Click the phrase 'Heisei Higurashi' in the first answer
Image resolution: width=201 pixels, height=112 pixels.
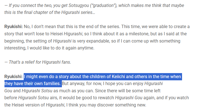pyautogui.click(x=66, y=34)
